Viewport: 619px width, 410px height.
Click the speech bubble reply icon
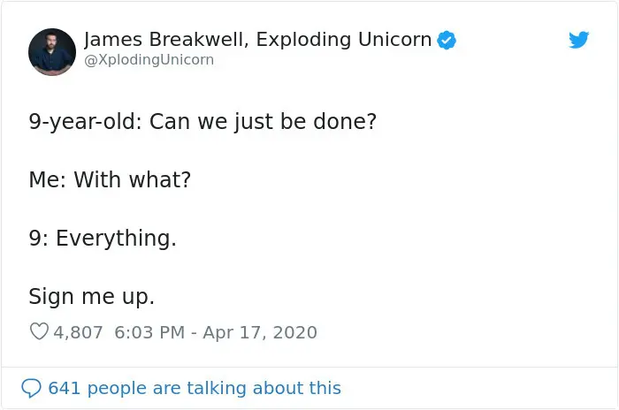(31, 388)
